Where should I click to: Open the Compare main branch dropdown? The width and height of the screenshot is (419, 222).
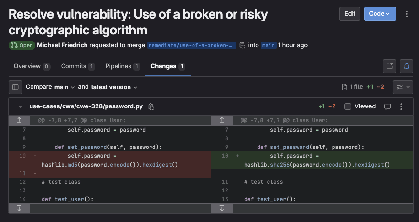point(64,87)
